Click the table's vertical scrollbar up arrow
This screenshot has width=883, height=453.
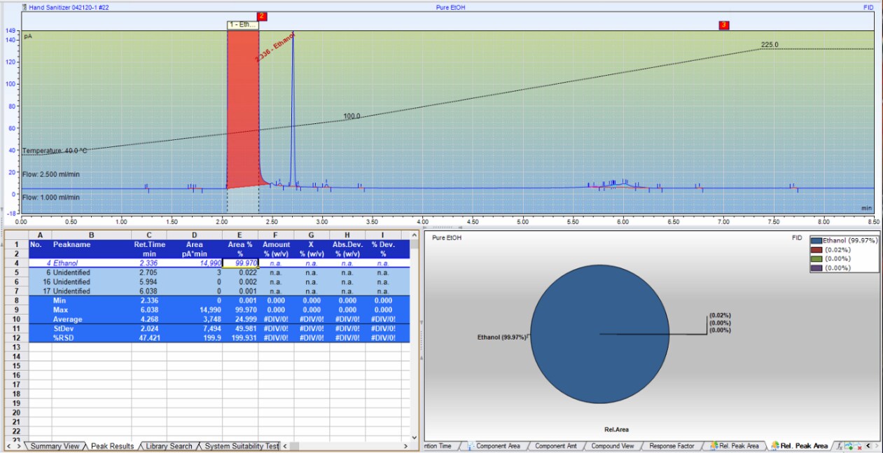pos(416,235)
